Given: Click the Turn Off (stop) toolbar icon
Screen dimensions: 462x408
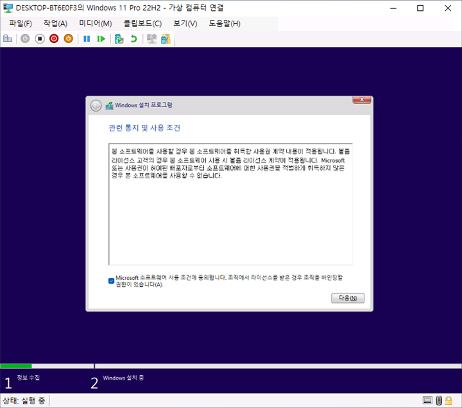Looking at the screenshot, I should 40,38.
